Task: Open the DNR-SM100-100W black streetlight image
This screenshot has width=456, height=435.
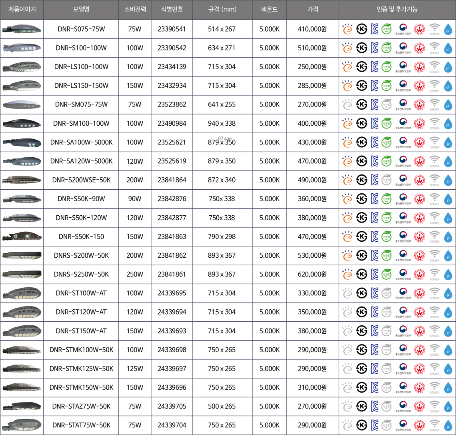Action: 22,123
